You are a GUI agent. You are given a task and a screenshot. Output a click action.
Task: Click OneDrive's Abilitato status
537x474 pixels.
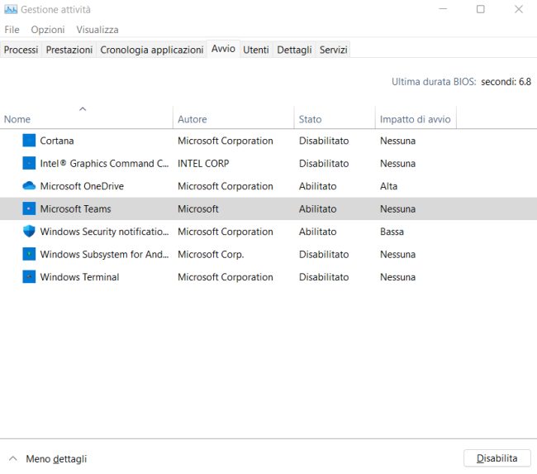(318, 186)
